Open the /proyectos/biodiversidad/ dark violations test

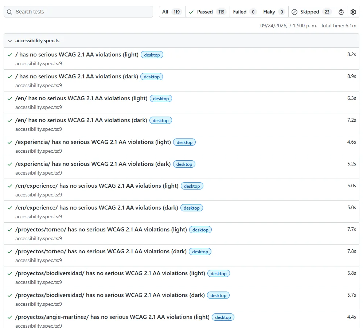[x=110, y=295]
